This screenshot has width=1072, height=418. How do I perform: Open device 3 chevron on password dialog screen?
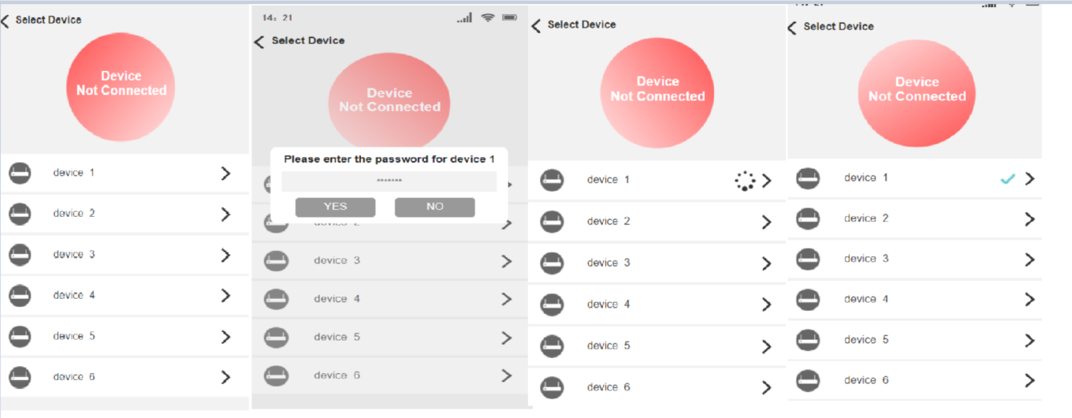pyautogui.click(x=507, y=261)
